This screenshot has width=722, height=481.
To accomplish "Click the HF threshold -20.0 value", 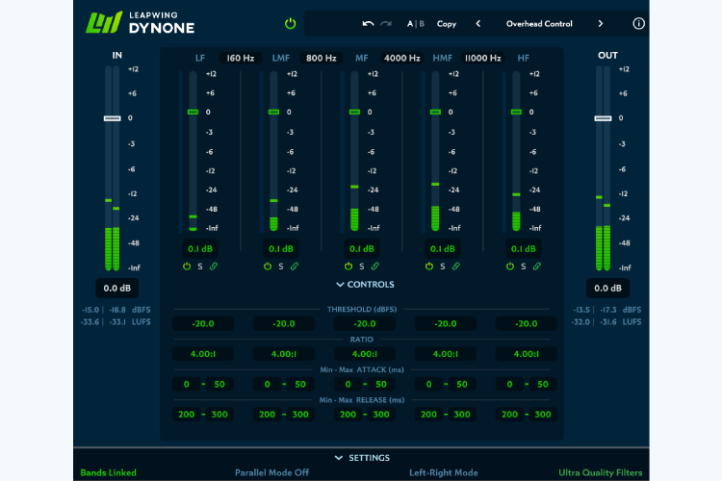I will pos(527,323).
